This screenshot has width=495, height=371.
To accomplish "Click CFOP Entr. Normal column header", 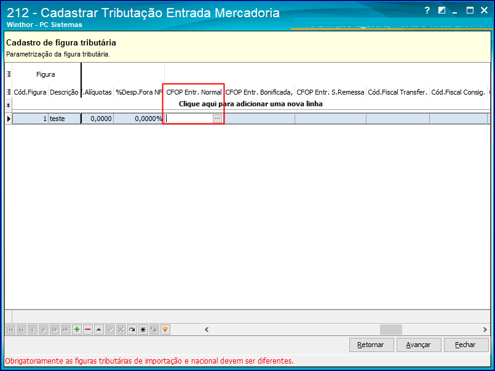I will point(194,92).
